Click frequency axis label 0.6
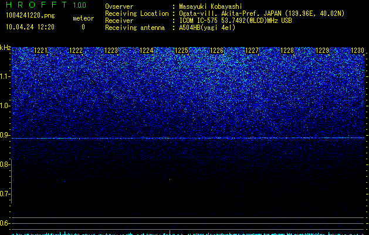This screenshot has height=235, width=369. (x=5, y=223)
